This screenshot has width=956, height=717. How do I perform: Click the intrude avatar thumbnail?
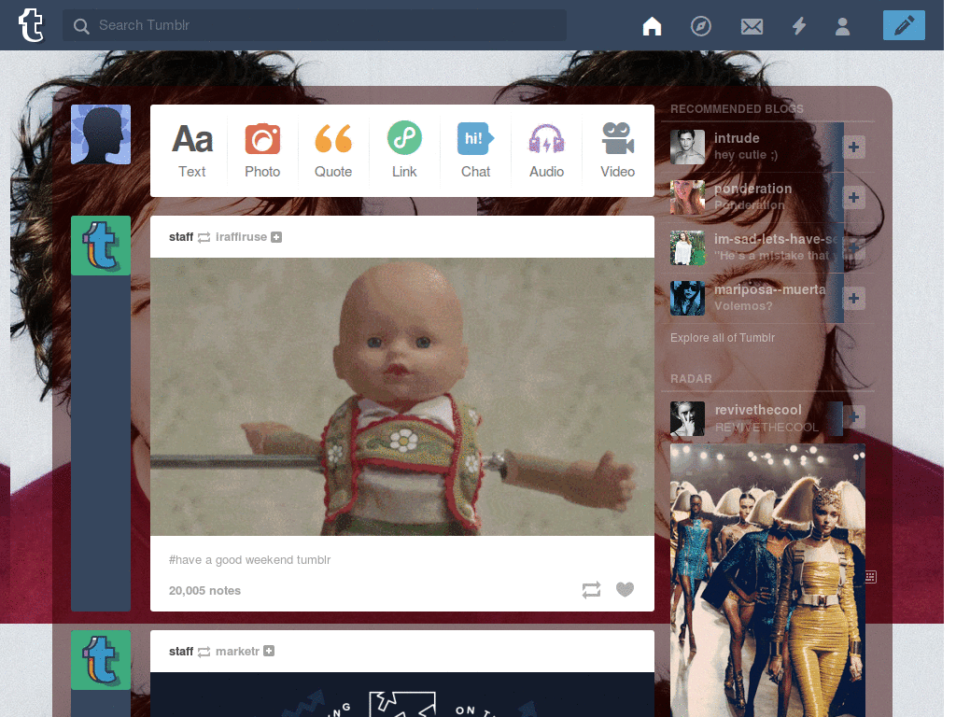click(x=688, y=147)
